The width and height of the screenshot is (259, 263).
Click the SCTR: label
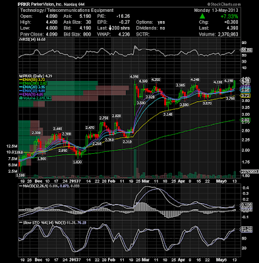click(x=143, y=34)
